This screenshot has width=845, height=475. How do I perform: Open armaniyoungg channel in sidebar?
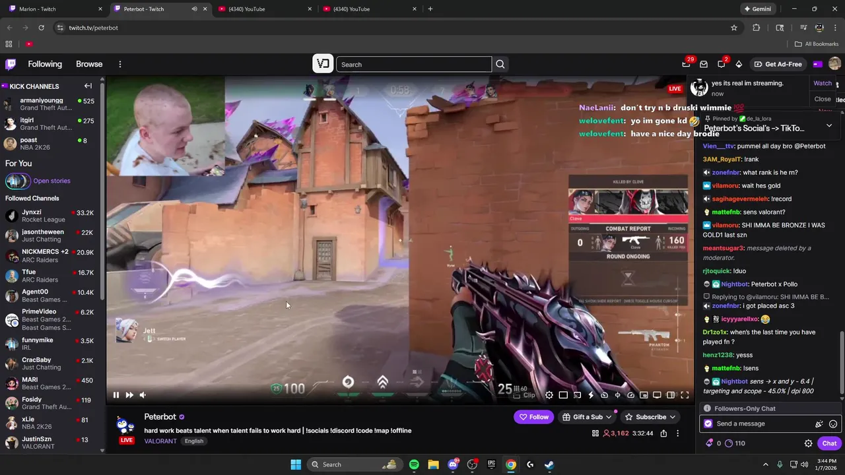click(50, 104)
